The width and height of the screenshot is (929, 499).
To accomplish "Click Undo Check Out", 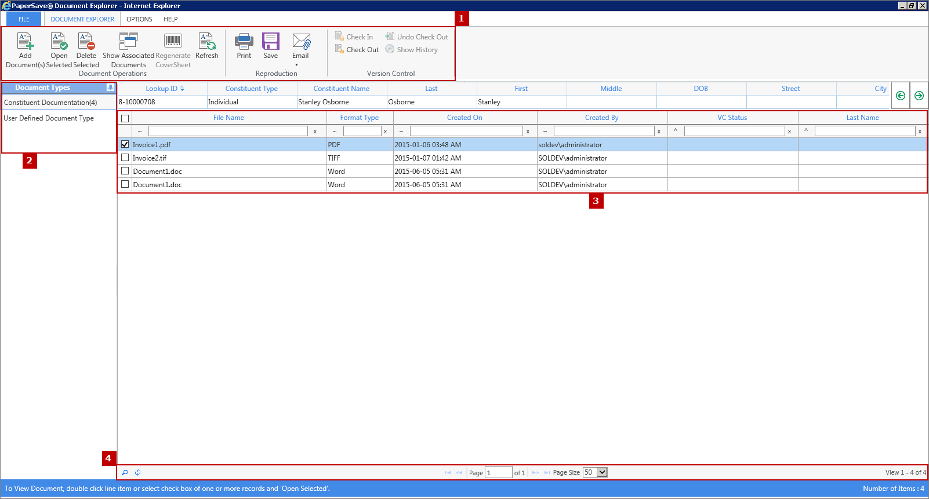I will [417, 37].
